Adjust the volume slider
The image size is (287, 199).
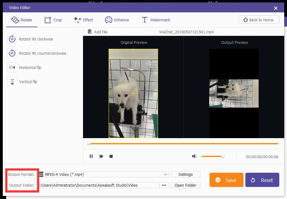213,156
